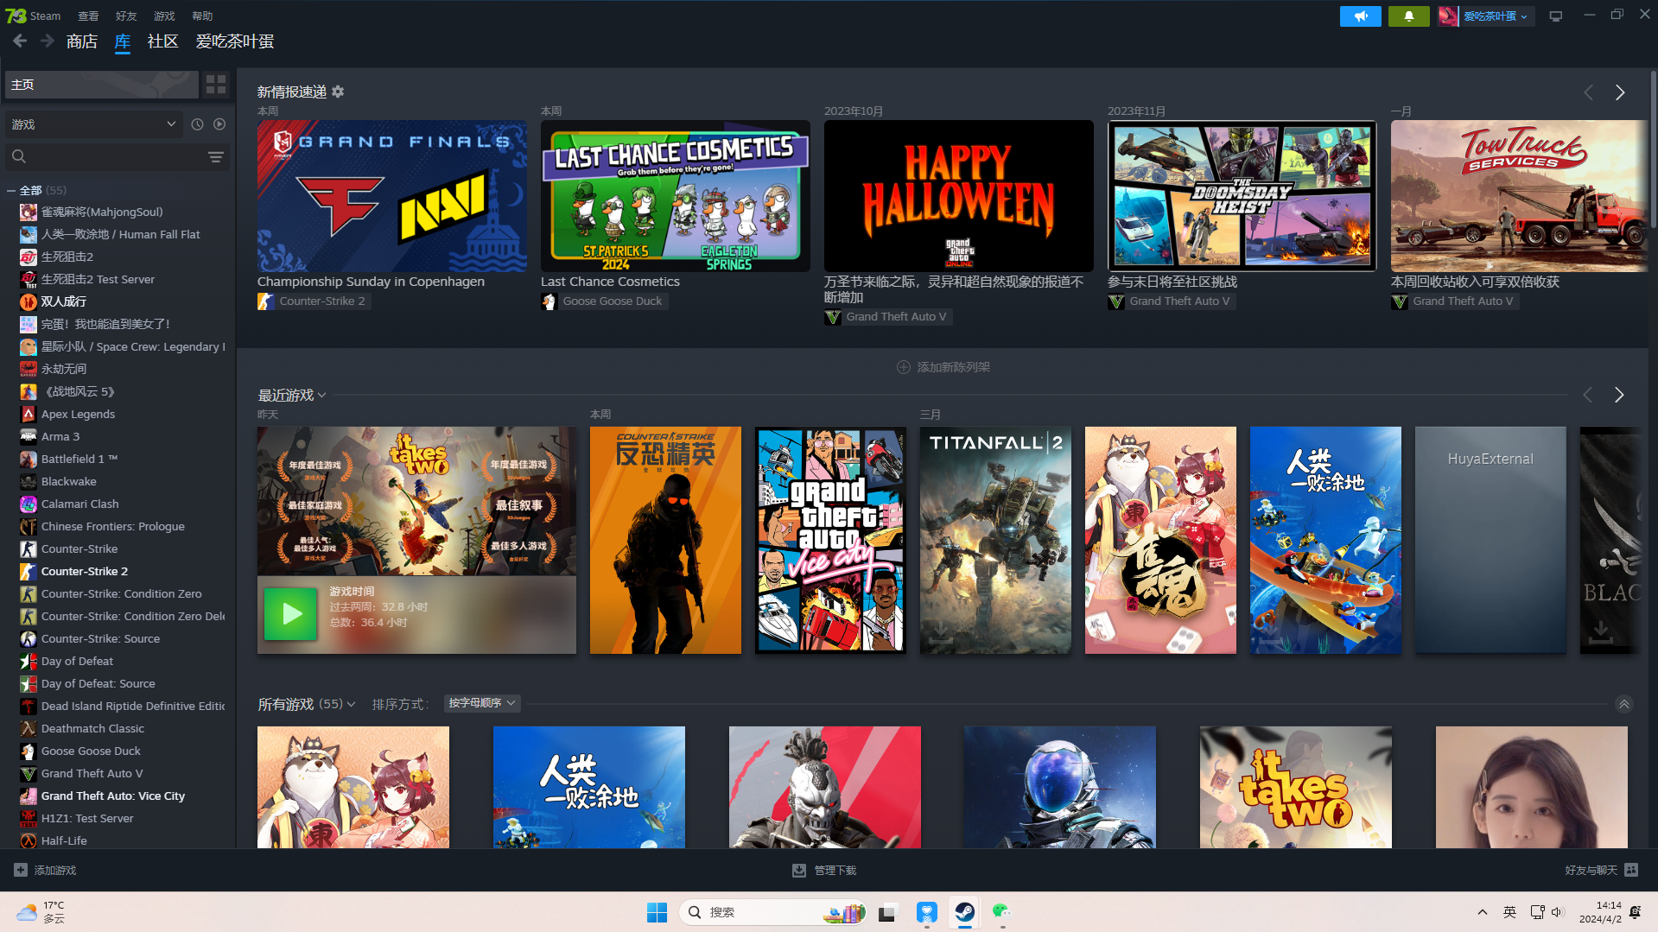The height and width of the screenshot is (932, 1658).
Task: Click the WeChat icon on taskbar
Action: (1001, 912)
